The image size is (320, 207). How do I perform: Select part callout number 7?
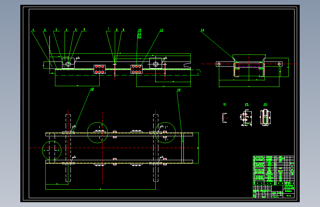tap(109, 29)
